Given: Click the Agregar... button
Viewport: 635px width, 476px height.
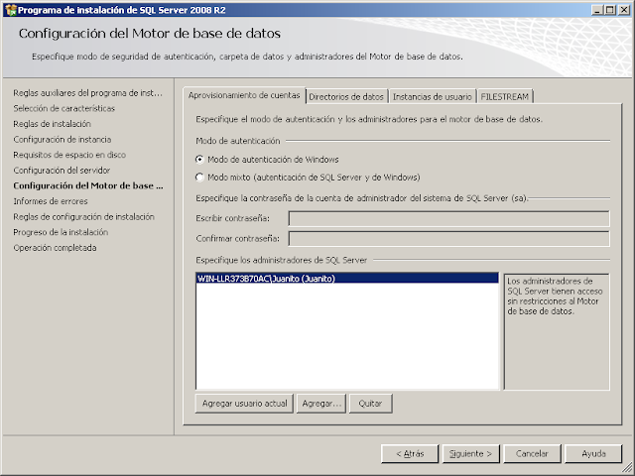Looking at the screenshot, I should coord(321,404).
